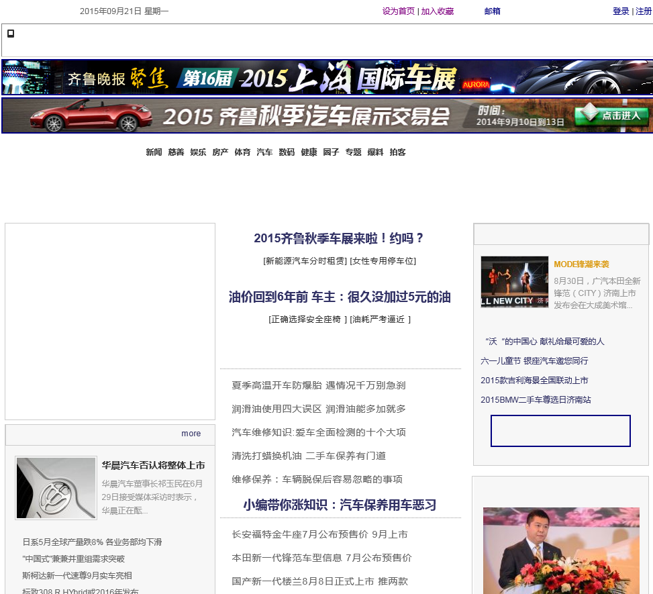Open the 慈善 navigation item
The height and width of the screenshot is (594, 653).
pyautogui.click(x=176, y=152)
